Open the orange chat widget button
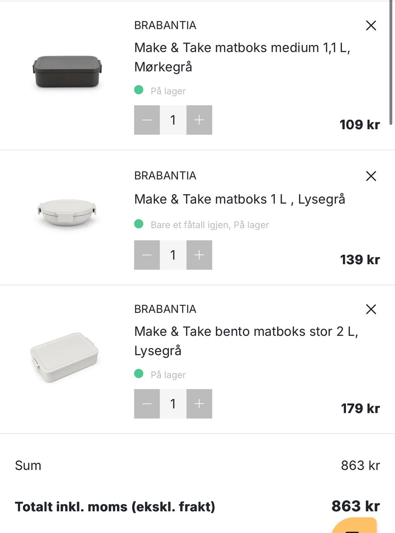 point(355,526)
